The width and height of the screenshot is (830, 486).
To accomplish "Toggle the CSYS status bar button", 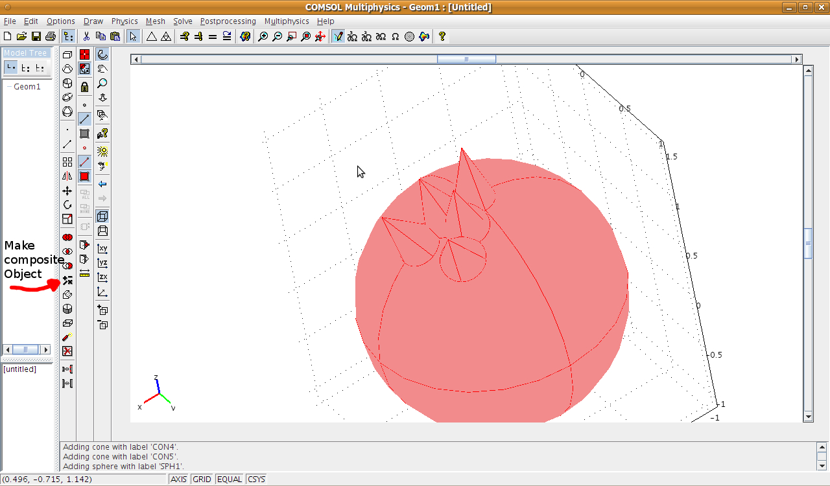I will coord(256,480).
